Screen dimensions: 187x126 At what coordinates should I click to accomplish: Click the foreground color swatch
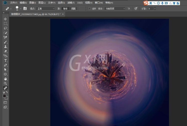(5, 96)
